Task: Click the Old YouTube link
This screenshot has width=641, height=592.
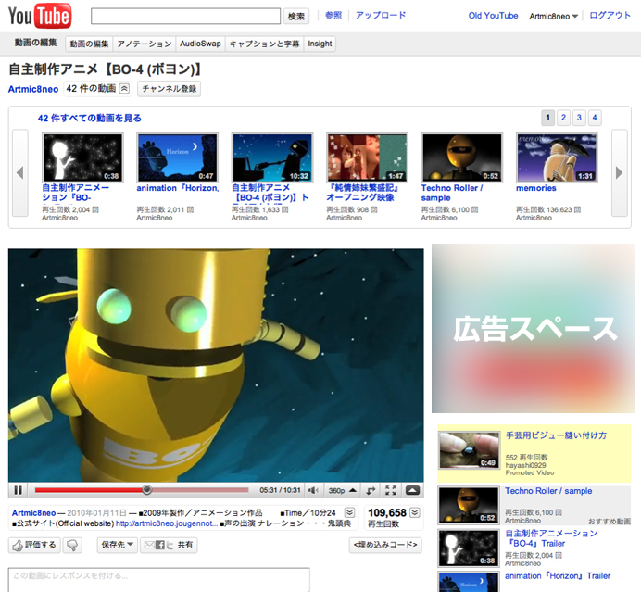Action: 493,16
